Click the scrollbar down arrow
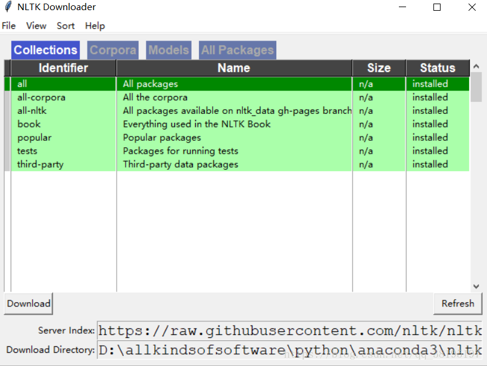The height and width of the screenshot is (366, 487). pos(476,286)
